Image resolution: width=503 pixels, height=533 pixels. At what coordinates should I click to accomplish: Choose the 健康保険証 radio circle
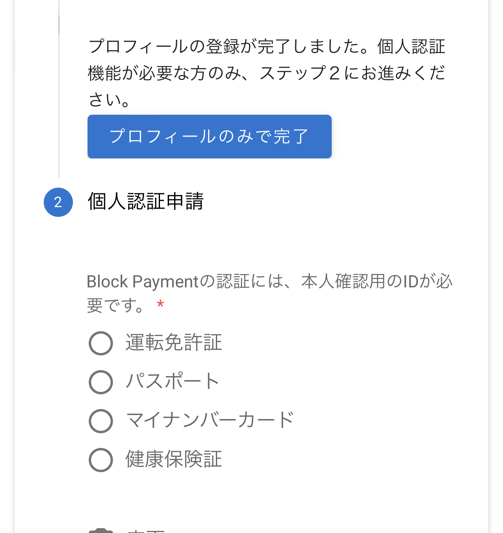tap(100, 460)
